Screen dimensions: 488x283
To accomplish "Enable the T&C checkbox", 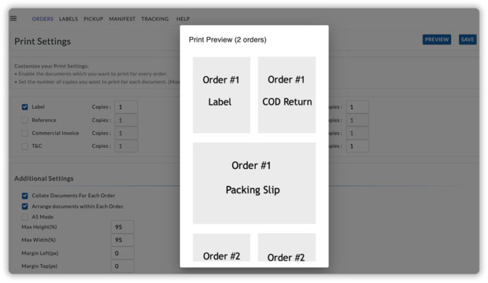I will coord(25,146).
